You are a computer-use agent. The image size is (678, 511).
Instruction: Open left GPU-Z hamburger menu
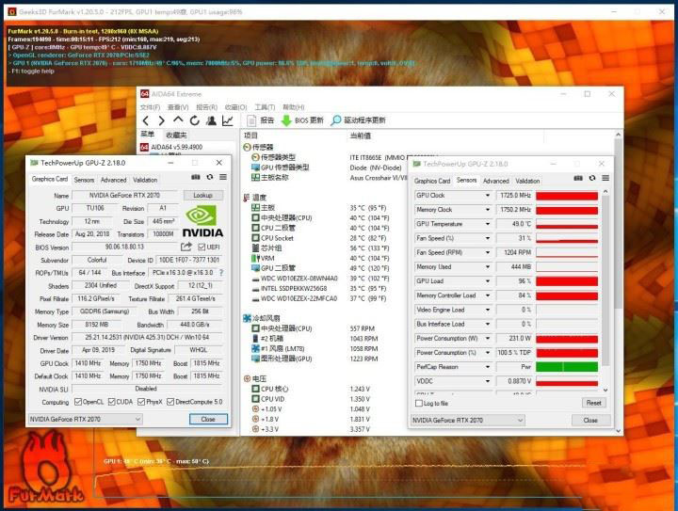(x=223, y=177)
